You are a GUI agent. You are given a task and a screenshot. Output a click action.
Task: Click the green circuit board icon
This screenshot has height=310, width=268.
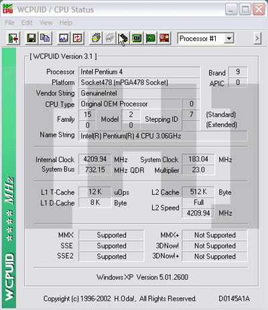[x=151, y=39]
